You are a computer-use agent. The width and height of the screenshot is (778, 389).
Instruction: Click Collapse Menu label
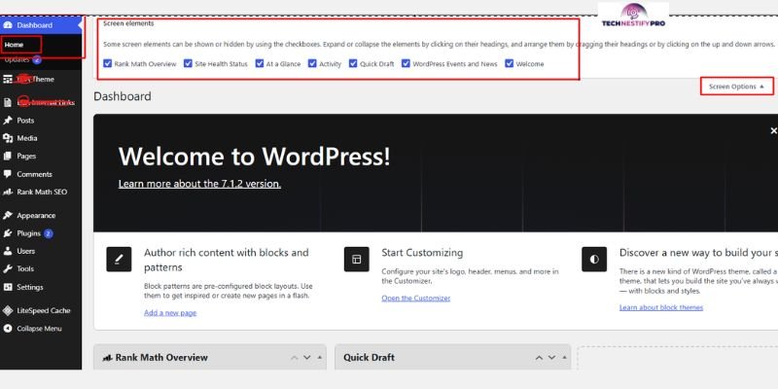[39, 329]
